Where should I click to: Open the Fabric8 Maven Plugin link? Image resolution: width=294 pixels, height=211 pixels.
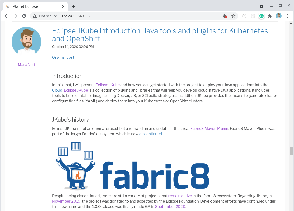coord(209,129)
